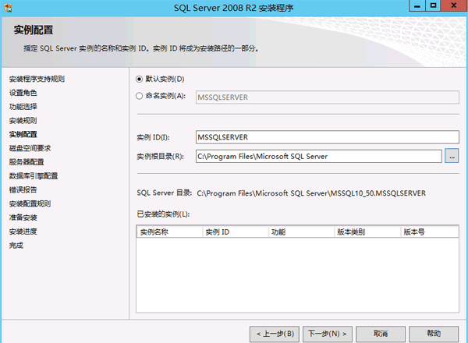468x343 pixels.
Task: Select the 服务器配置 step in the sidebar
Action: coord(27,162)
